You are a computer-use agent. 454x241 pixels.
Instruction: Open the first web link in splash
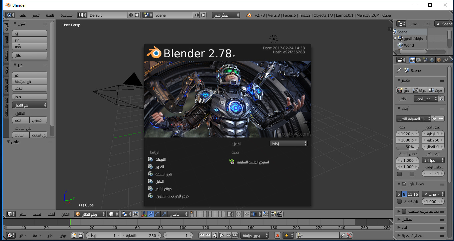tap(157, 159)
